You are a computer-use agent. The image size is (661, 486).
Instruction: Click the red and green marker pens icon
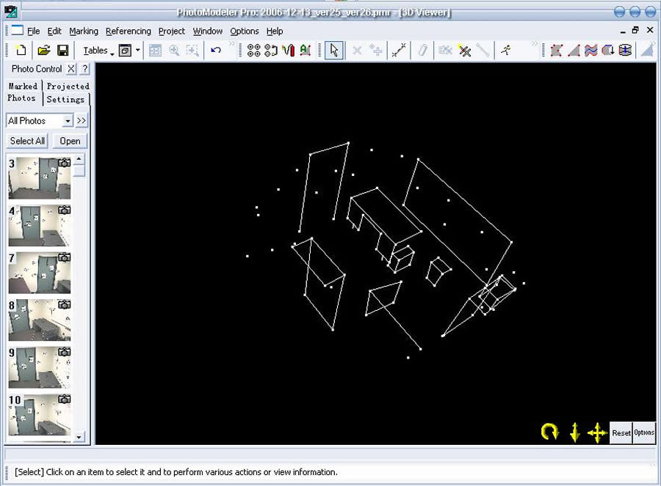click(289, 51)
